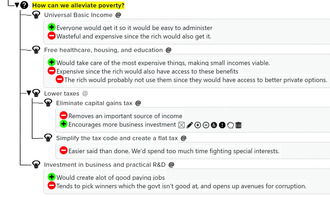Click the question mark icon at root
330x197 pixels.
click(24, 5)
